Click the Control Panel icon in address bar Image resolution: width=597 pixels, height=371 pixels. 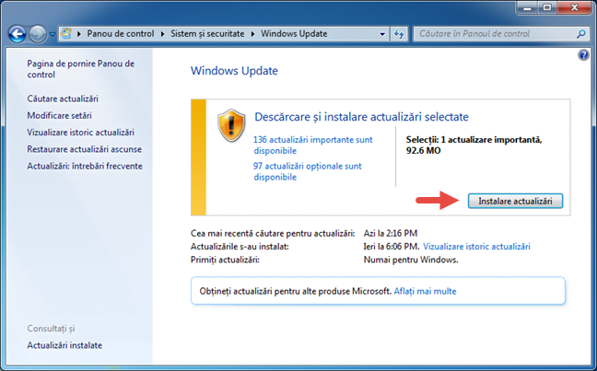pos(66,33)
